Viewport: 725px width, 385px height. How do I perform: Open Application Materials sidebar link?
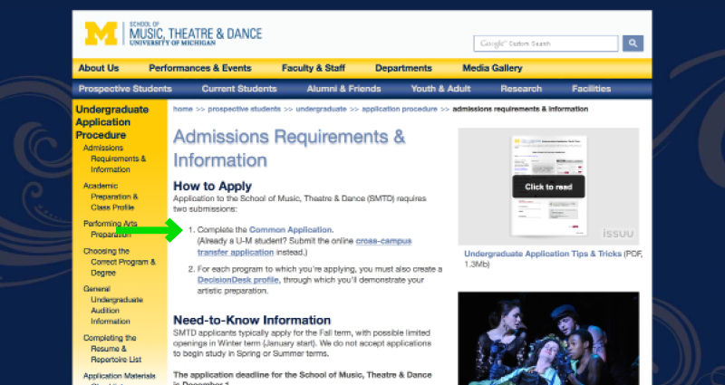pos(120,376)
